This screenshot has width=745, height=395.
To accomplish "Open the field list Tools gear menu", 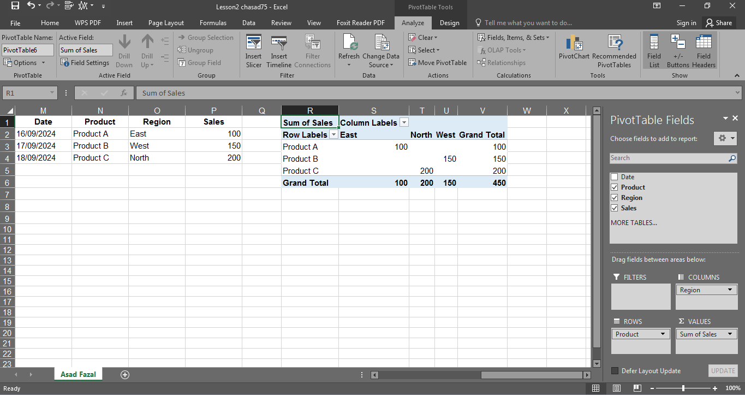I will 725,138.
